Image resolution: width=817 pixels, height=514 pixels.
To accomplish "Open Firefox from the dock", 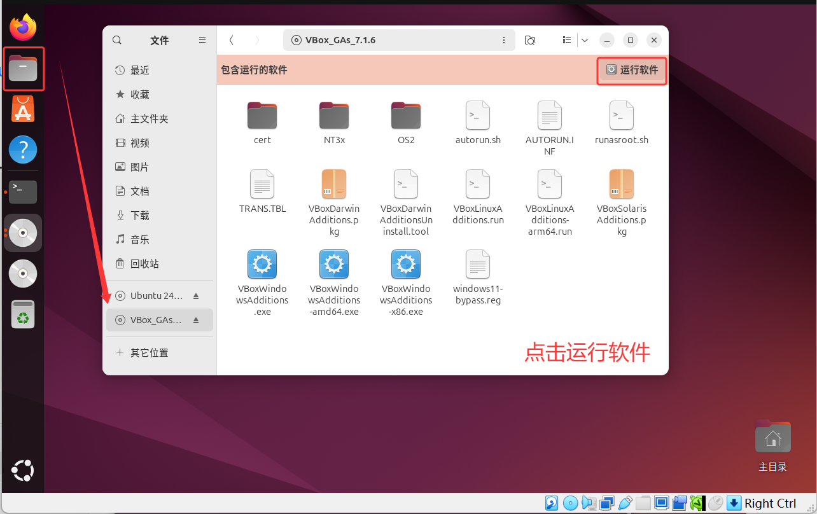I will 23,27.
